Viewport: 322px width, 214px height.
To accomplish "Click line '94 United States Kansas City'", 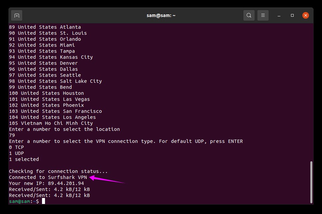I will pos(51,57).
